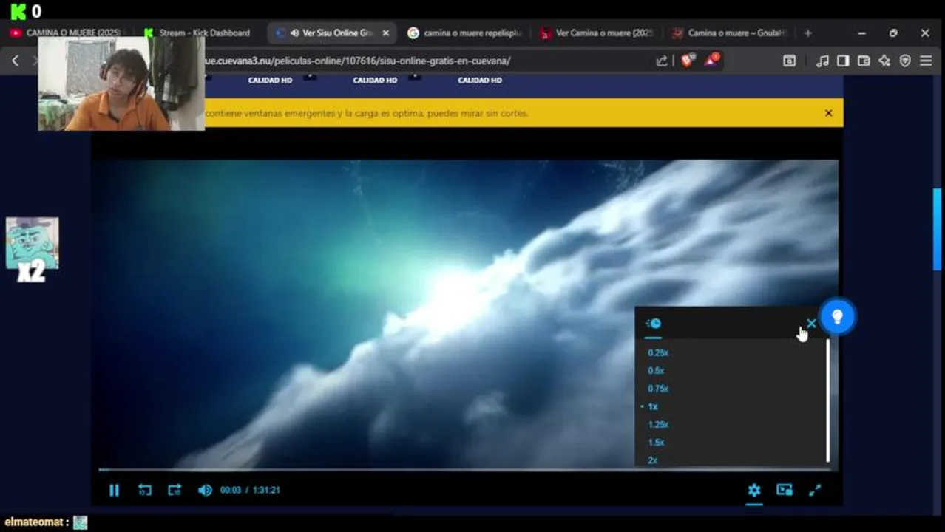Mute the player volume speaker icon
Screen dimensions: 945x532
(205, 490)
